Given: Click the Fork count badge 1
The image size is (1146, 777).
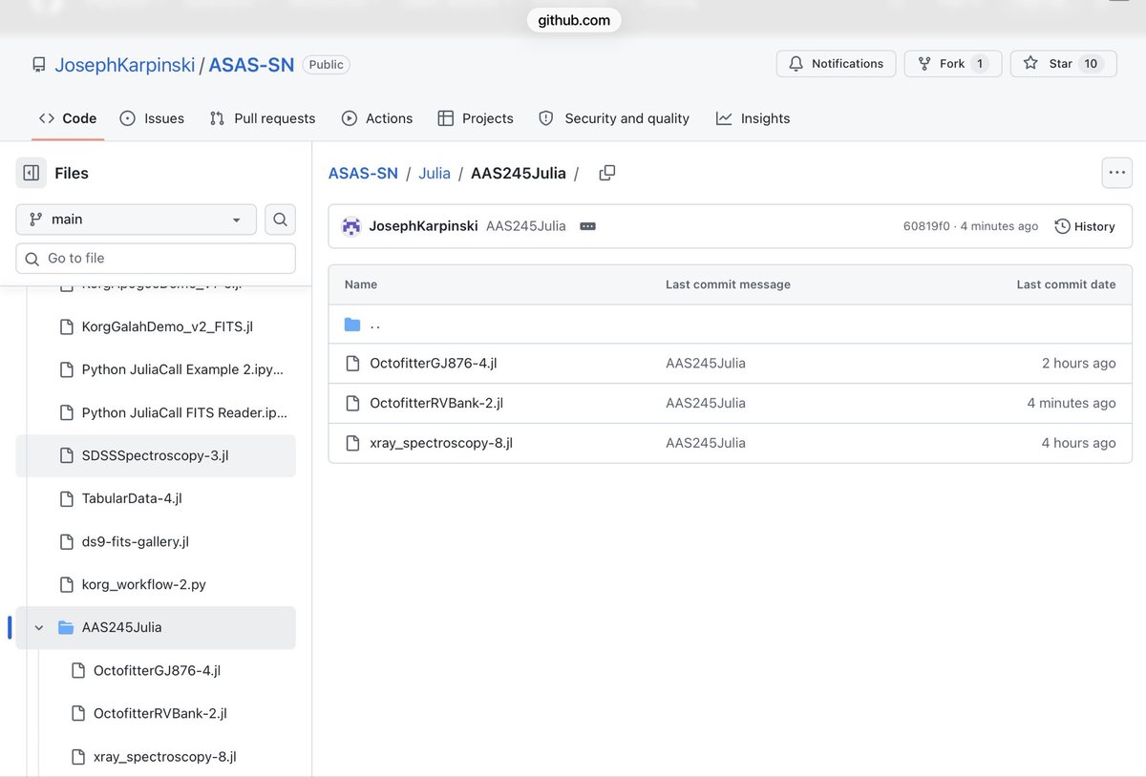Looking at the screenshot, I should point(980,63).
